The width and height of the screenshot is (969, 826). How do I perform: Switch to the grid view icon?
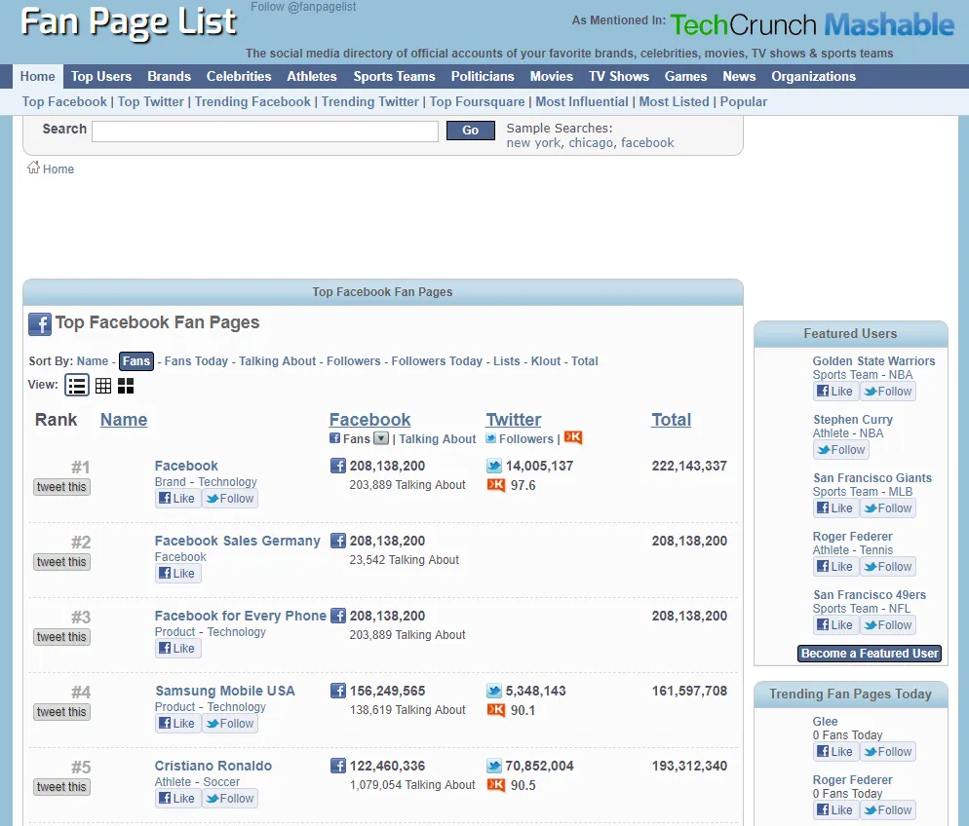(103, 386)
